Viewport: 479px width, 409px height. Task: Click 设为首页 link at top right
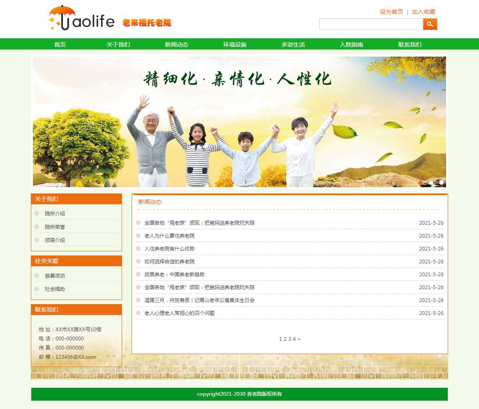pyautogui.click(x=391, y=12)
